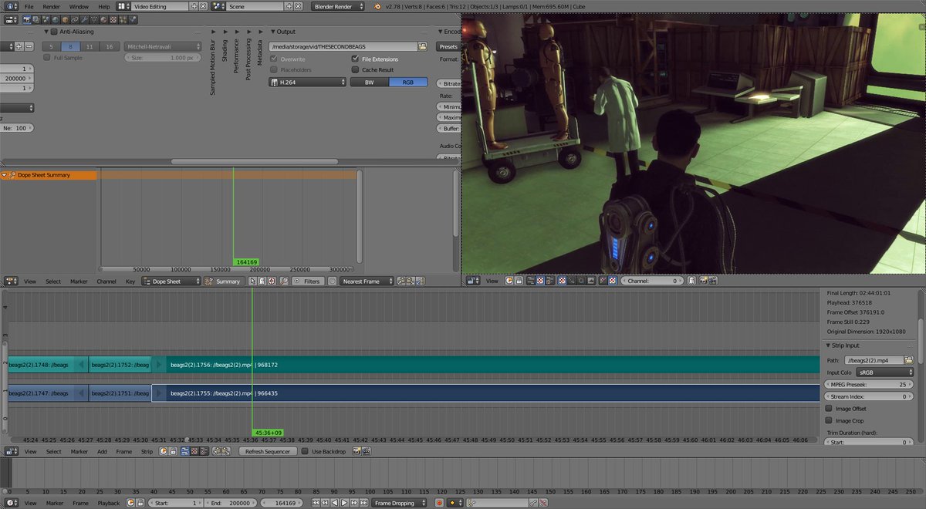Delete the Video Editing screen layout
The height and width of the screenshot is (509, 926).
(203, 5)
